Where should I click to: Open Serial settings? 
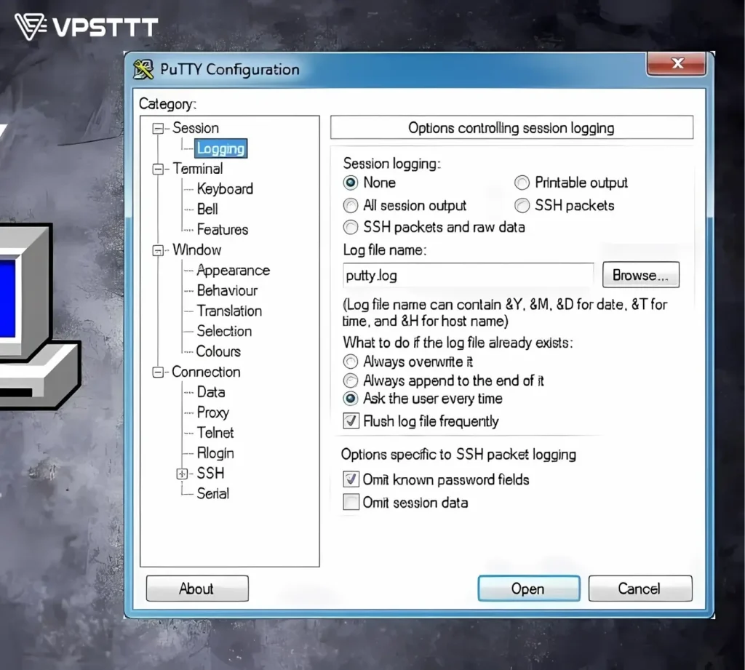pos(213,493)
